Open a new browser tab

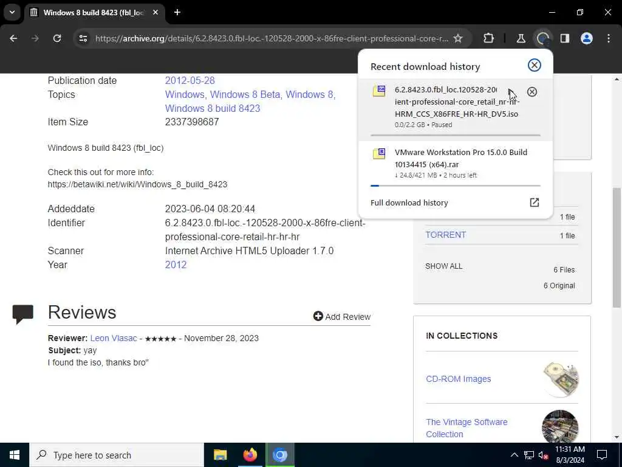(x=177, y=12)
